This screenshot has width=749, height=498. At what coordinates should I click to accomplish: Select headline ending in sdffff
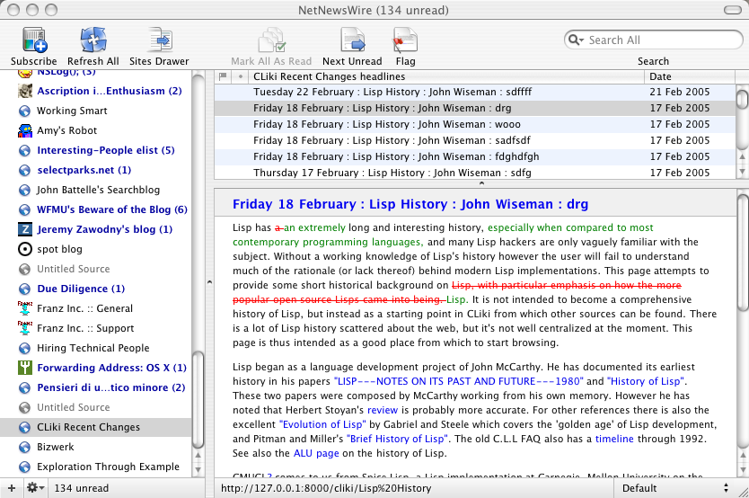(474, 92)
